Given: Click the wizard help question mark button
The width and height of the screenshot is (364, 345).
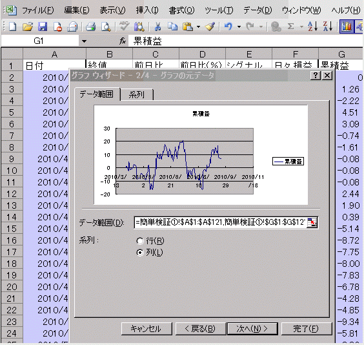Looking at the screenshot, I should pyautogui.click(x=316, y=76).
